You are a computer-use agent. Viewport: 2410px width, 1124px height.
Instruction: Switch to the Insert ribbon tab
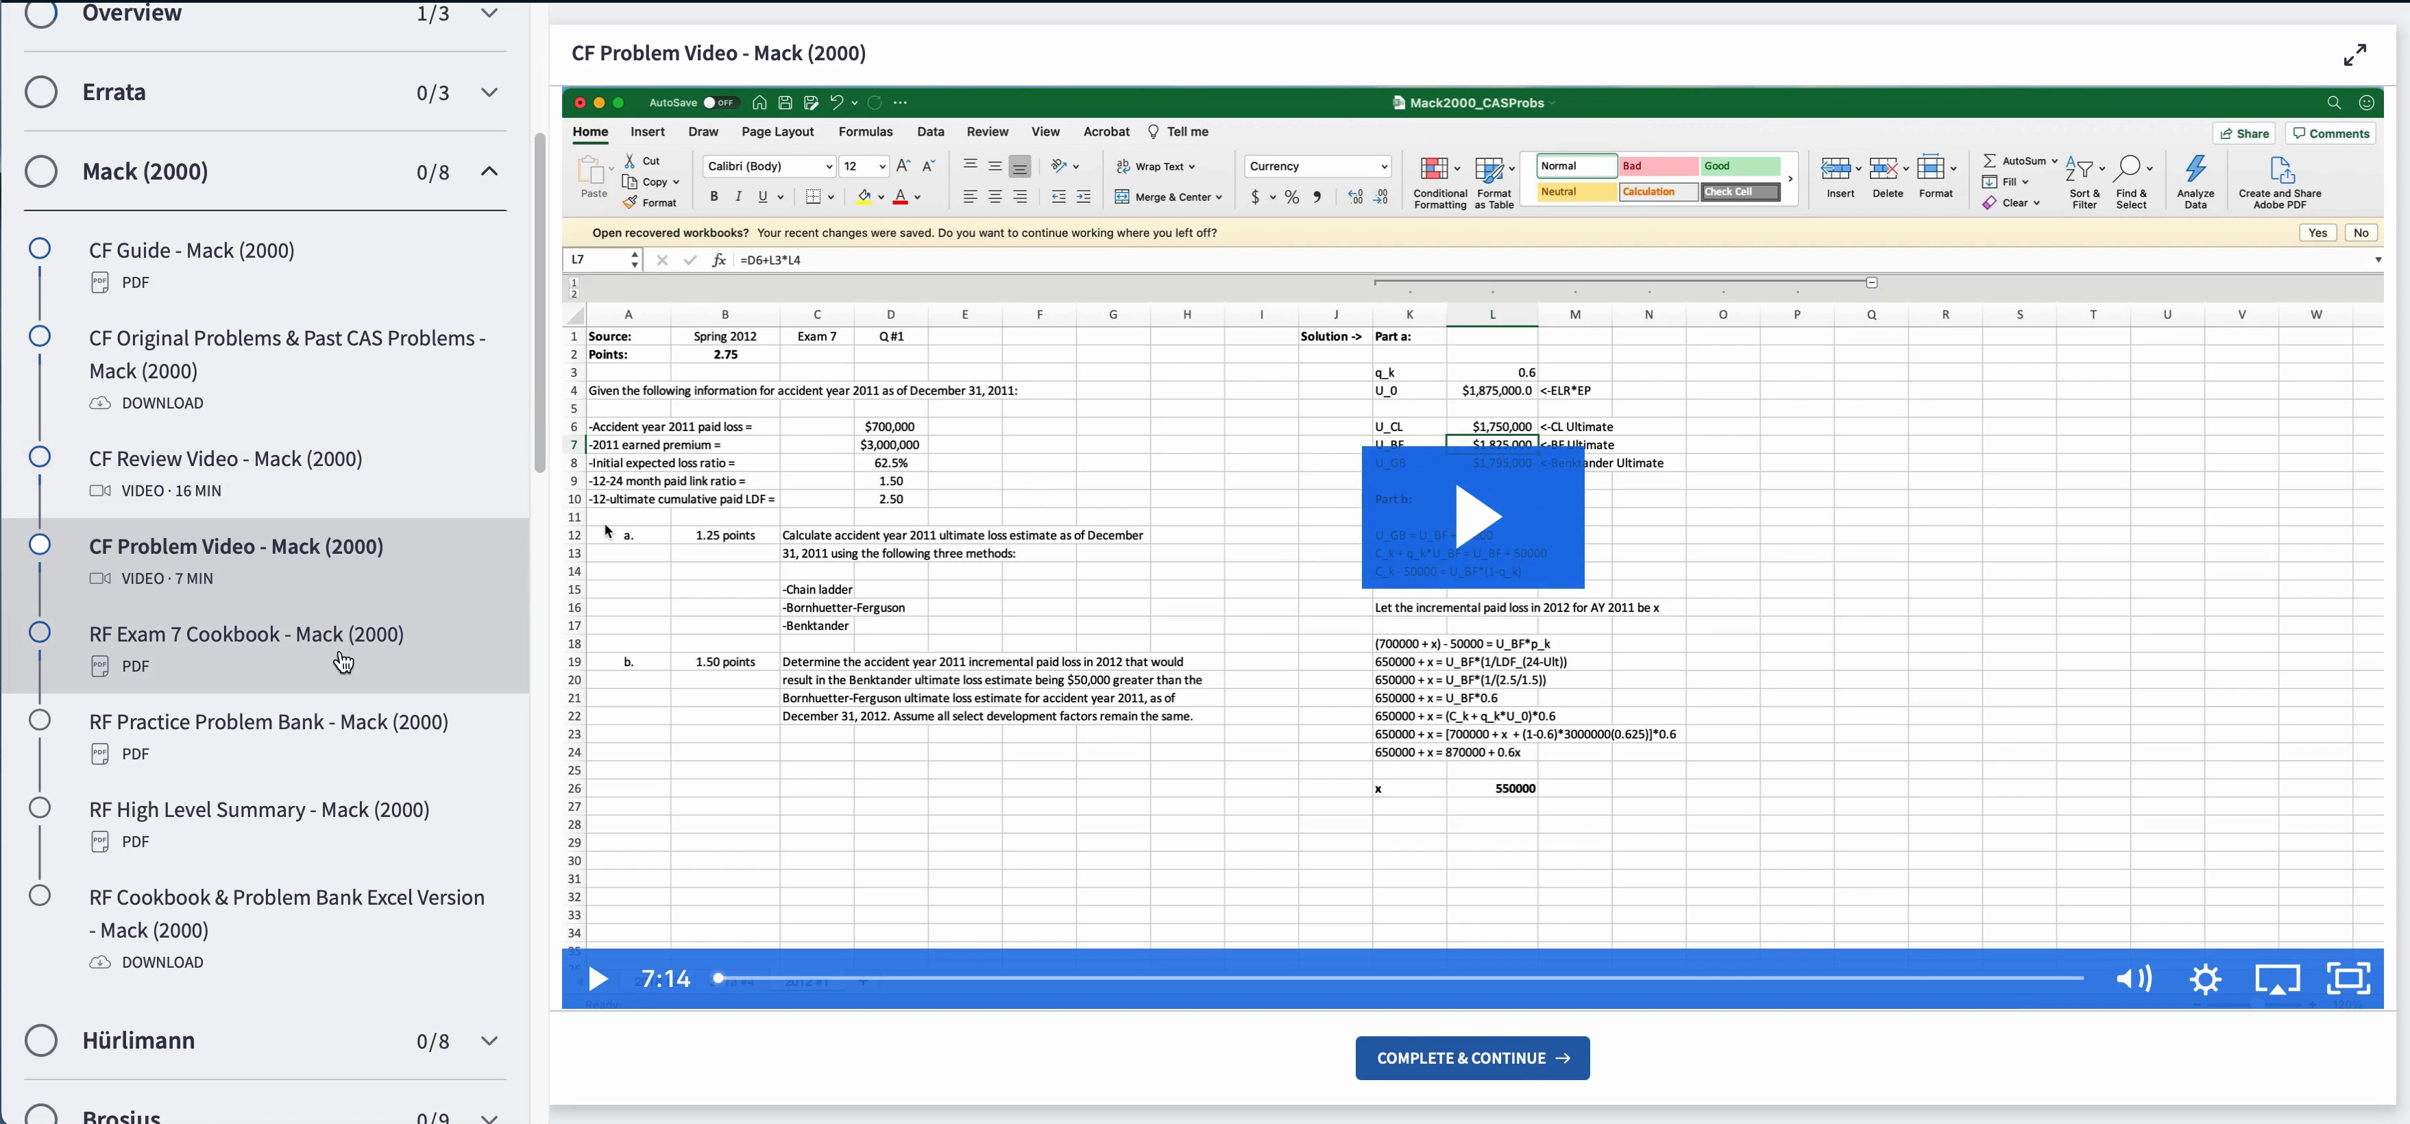(648, 132)
